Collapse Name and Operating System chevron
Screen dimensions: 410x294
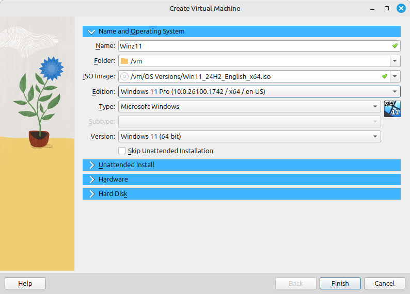(91, 31)
